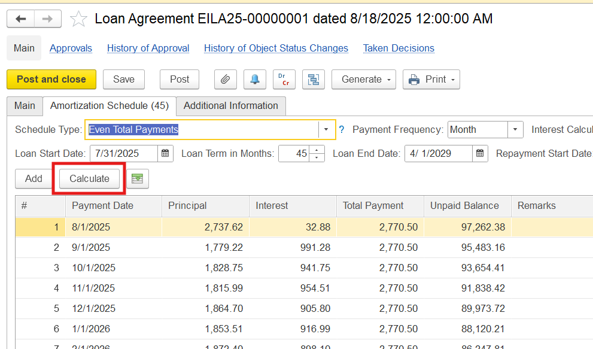Expand the Payment Frequency dropdown

(515, 129)
